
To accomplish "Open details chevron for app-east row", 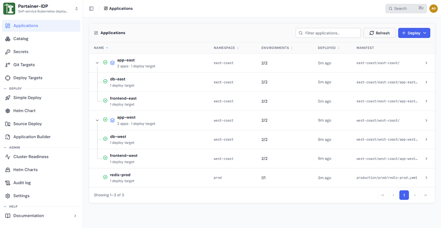I will pyautogui.click(x=426, y=63).
